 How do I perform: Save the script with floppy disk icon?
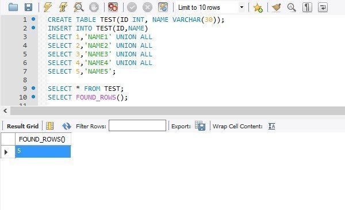[x=28, y=7]
